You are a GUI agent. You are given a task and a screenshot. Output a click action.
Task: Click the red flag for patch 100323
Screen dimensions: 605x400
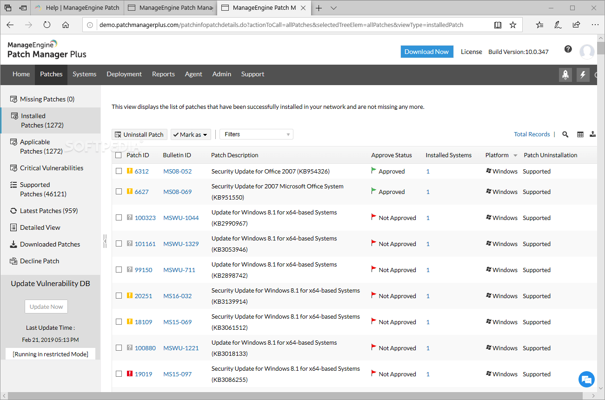pos(374,217)
